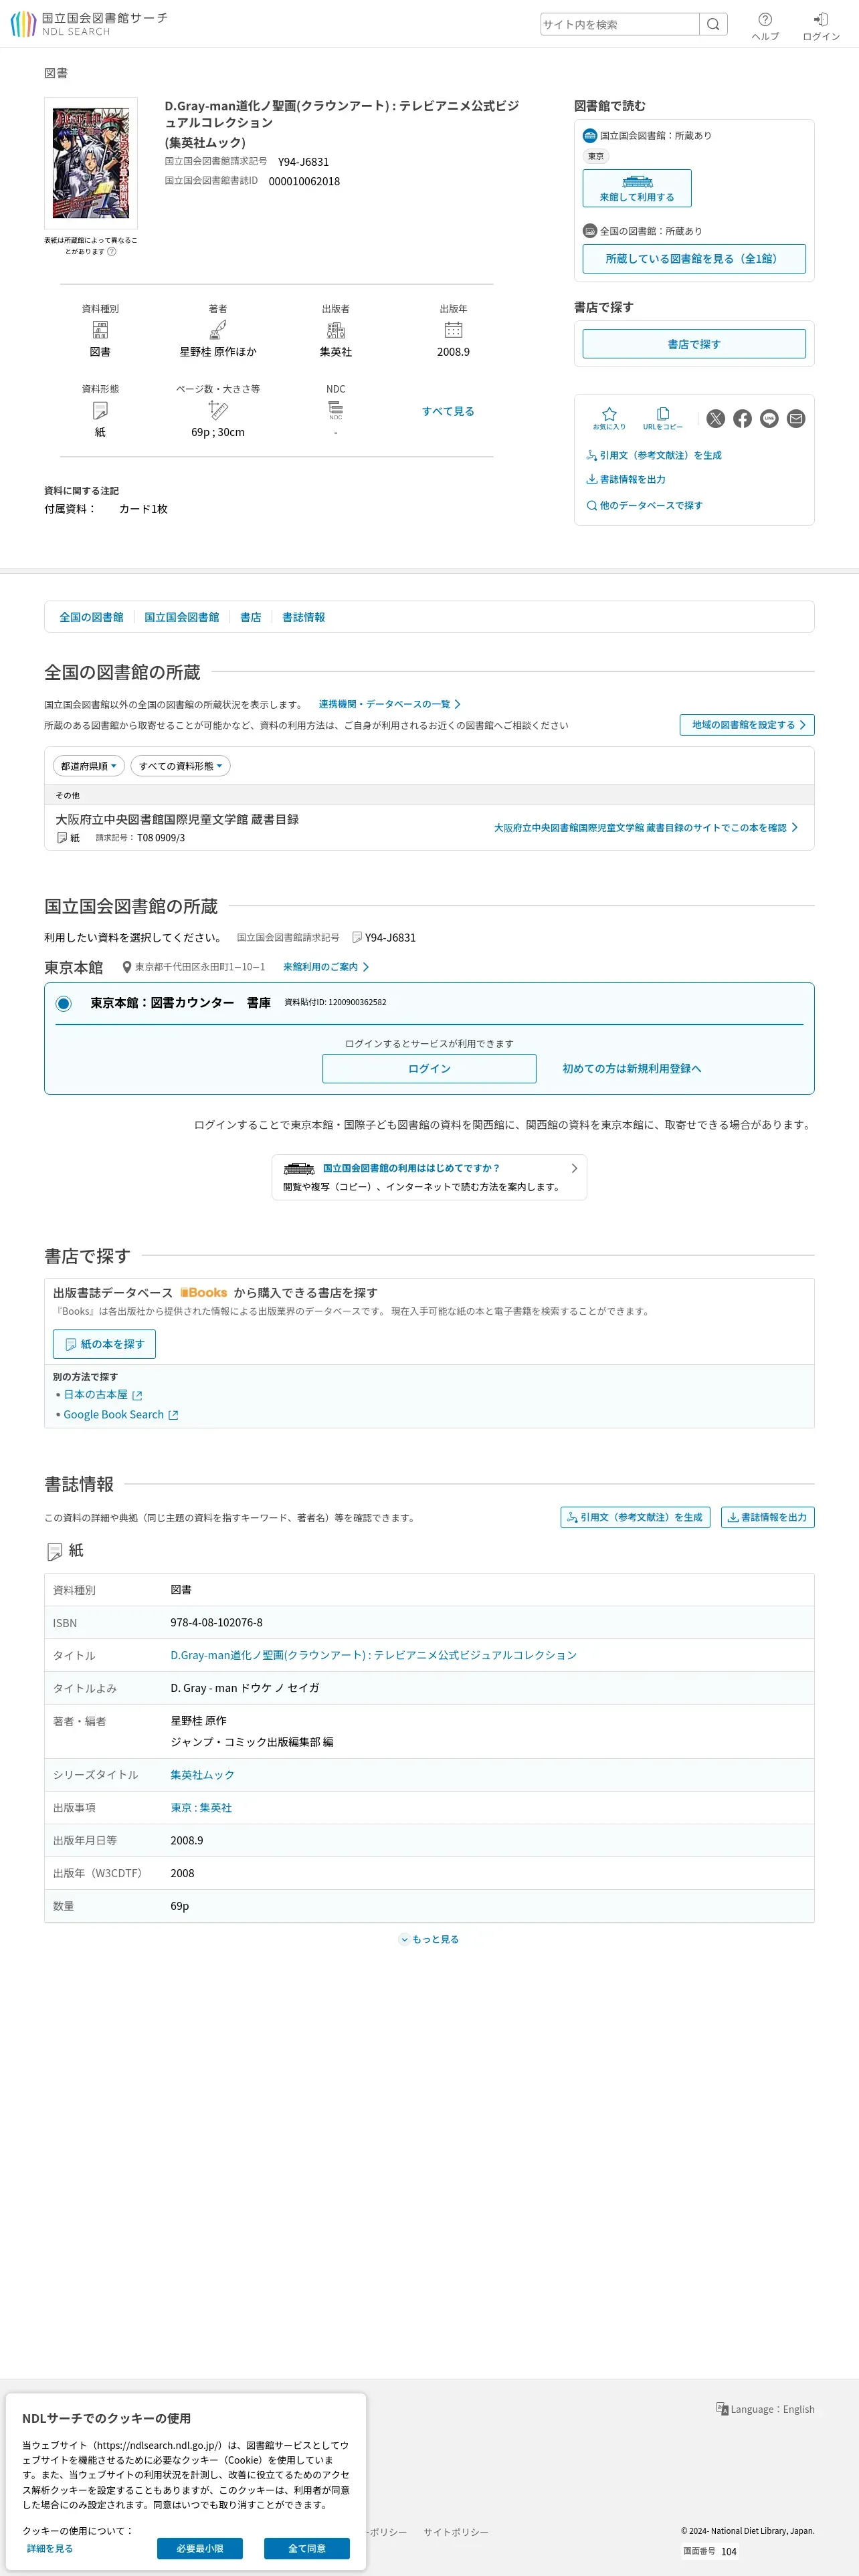This screenshot has width=859, height=2576.
Task: Click the NDC classification icon
Action: (336, 410)
